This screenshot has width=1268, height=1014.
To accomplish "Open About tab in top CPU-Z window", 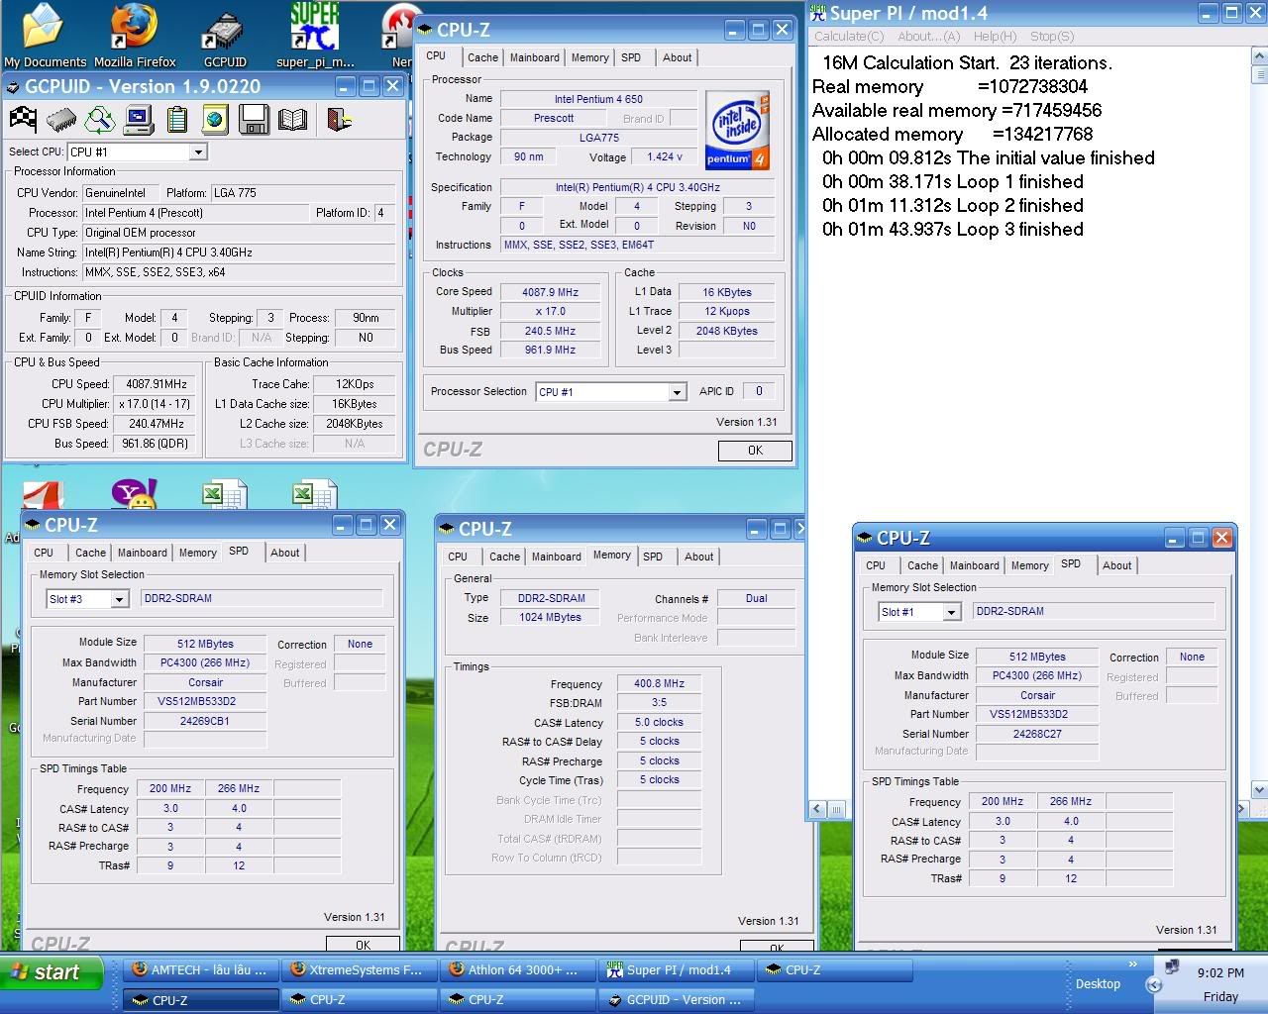I will [678, 57].
